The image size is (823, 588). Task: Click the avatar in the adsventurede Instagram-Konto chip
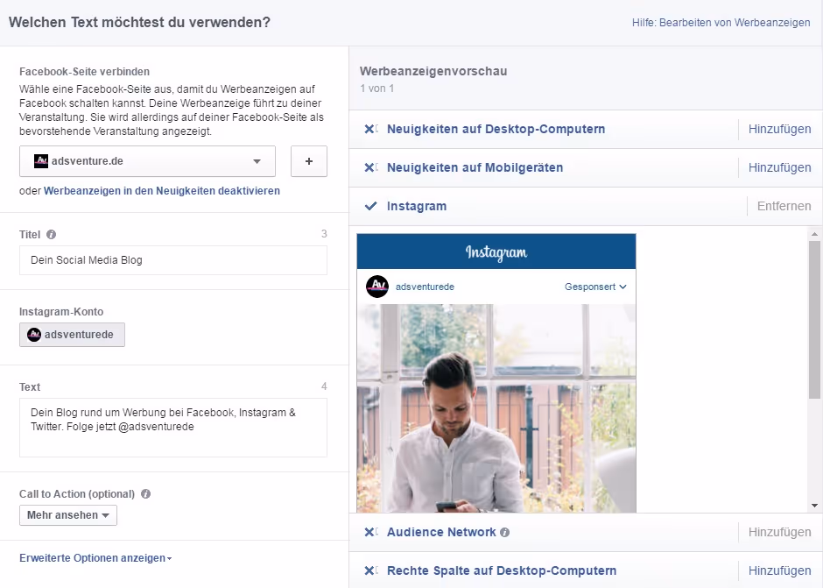click(34, 335)
